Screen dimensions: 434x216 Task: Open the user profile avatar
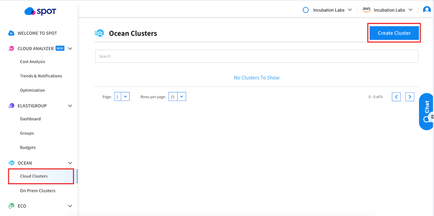pos(427,10)
